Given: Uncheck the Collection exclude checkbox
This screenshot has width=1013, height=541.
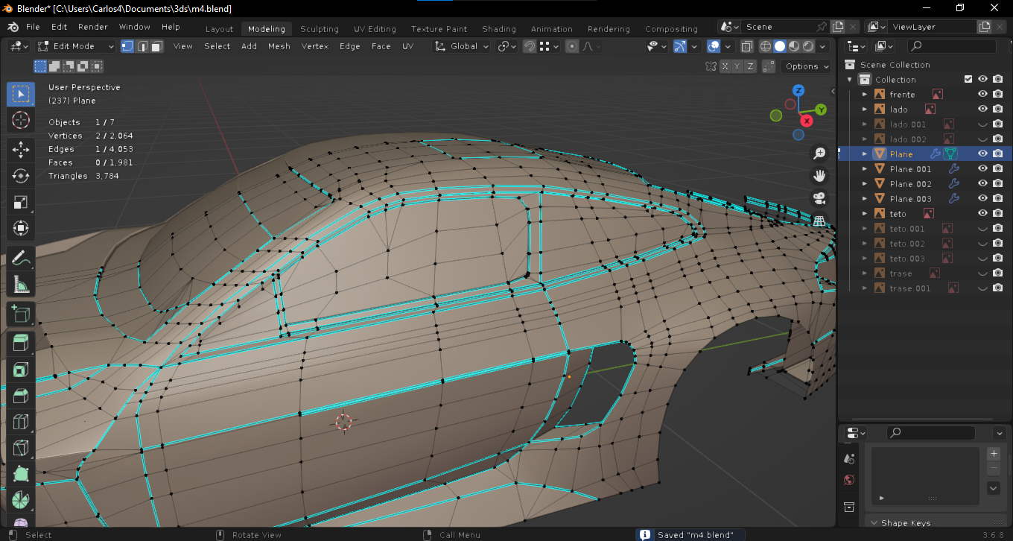Looking at the screenshot, I should [968, 80].
